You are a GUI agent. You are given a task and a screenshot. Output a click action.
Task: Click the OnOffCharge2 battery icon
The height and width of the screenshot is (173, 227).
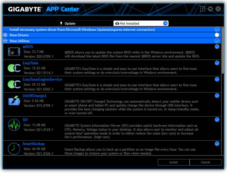[14, 101]
